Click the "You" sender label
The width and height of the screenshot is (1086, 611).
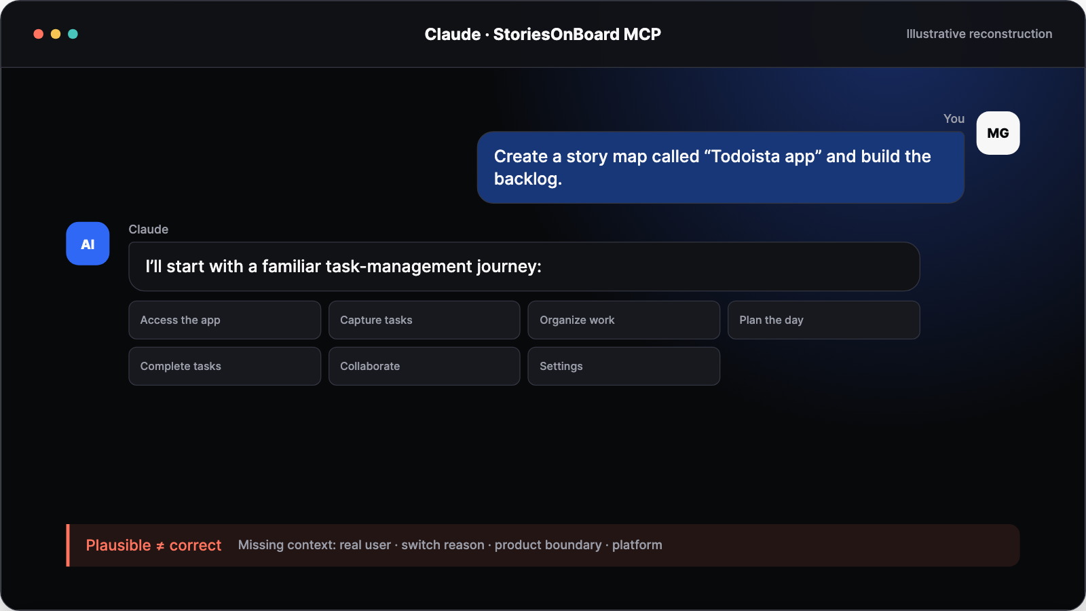pyautogui.click(x=954, y=119)
